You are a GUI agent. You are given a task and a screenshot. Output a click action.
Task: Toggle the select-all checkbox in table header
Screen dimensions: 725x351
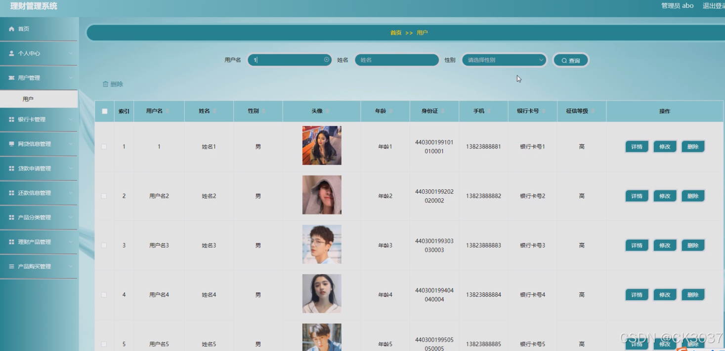(x=104, y=111)
